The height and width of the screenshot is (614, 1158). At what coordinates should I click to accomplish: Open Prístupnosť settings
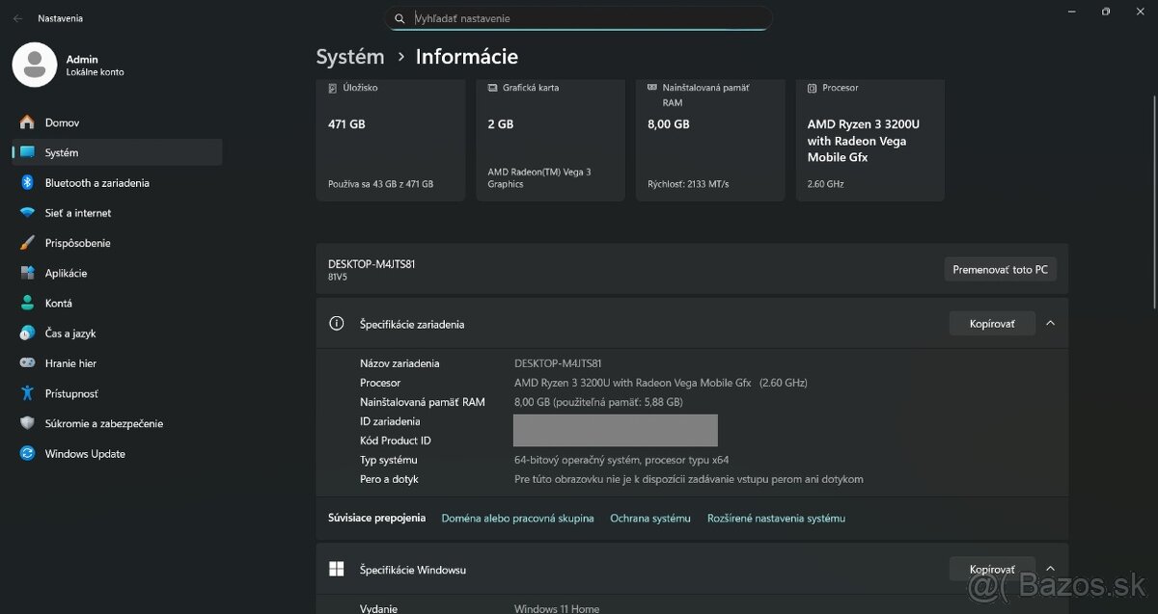point(73,393)
